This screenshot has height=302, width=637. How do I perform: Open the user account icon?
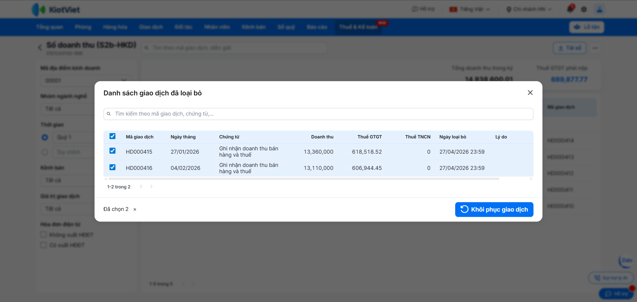click(x=600, y=9)
